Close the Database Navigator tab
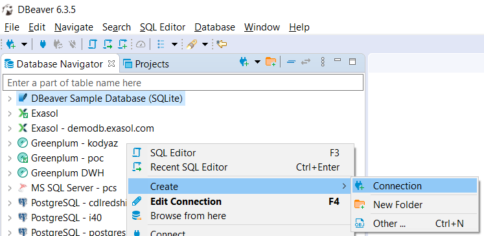484x236 pixels. 111,64
